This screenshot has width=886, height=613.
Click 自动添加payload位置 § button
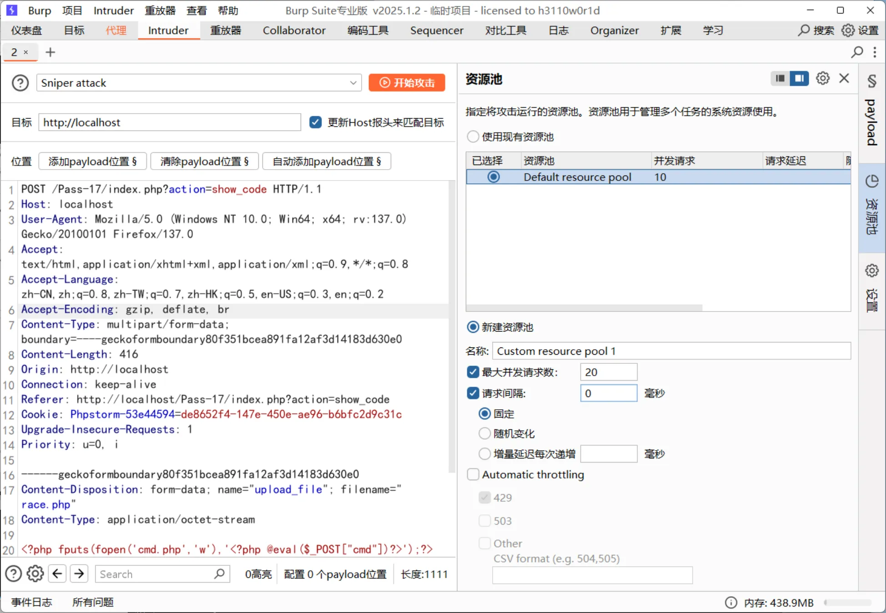[327, 161]
